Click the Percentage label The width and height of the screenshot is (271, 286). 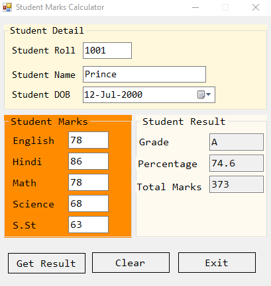[x=168, y=164]
